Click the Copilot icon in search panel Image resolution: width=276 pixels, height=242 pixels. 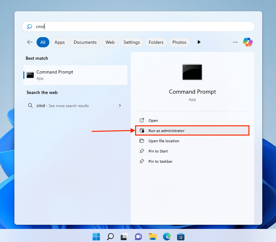click(x=248, y=42)
